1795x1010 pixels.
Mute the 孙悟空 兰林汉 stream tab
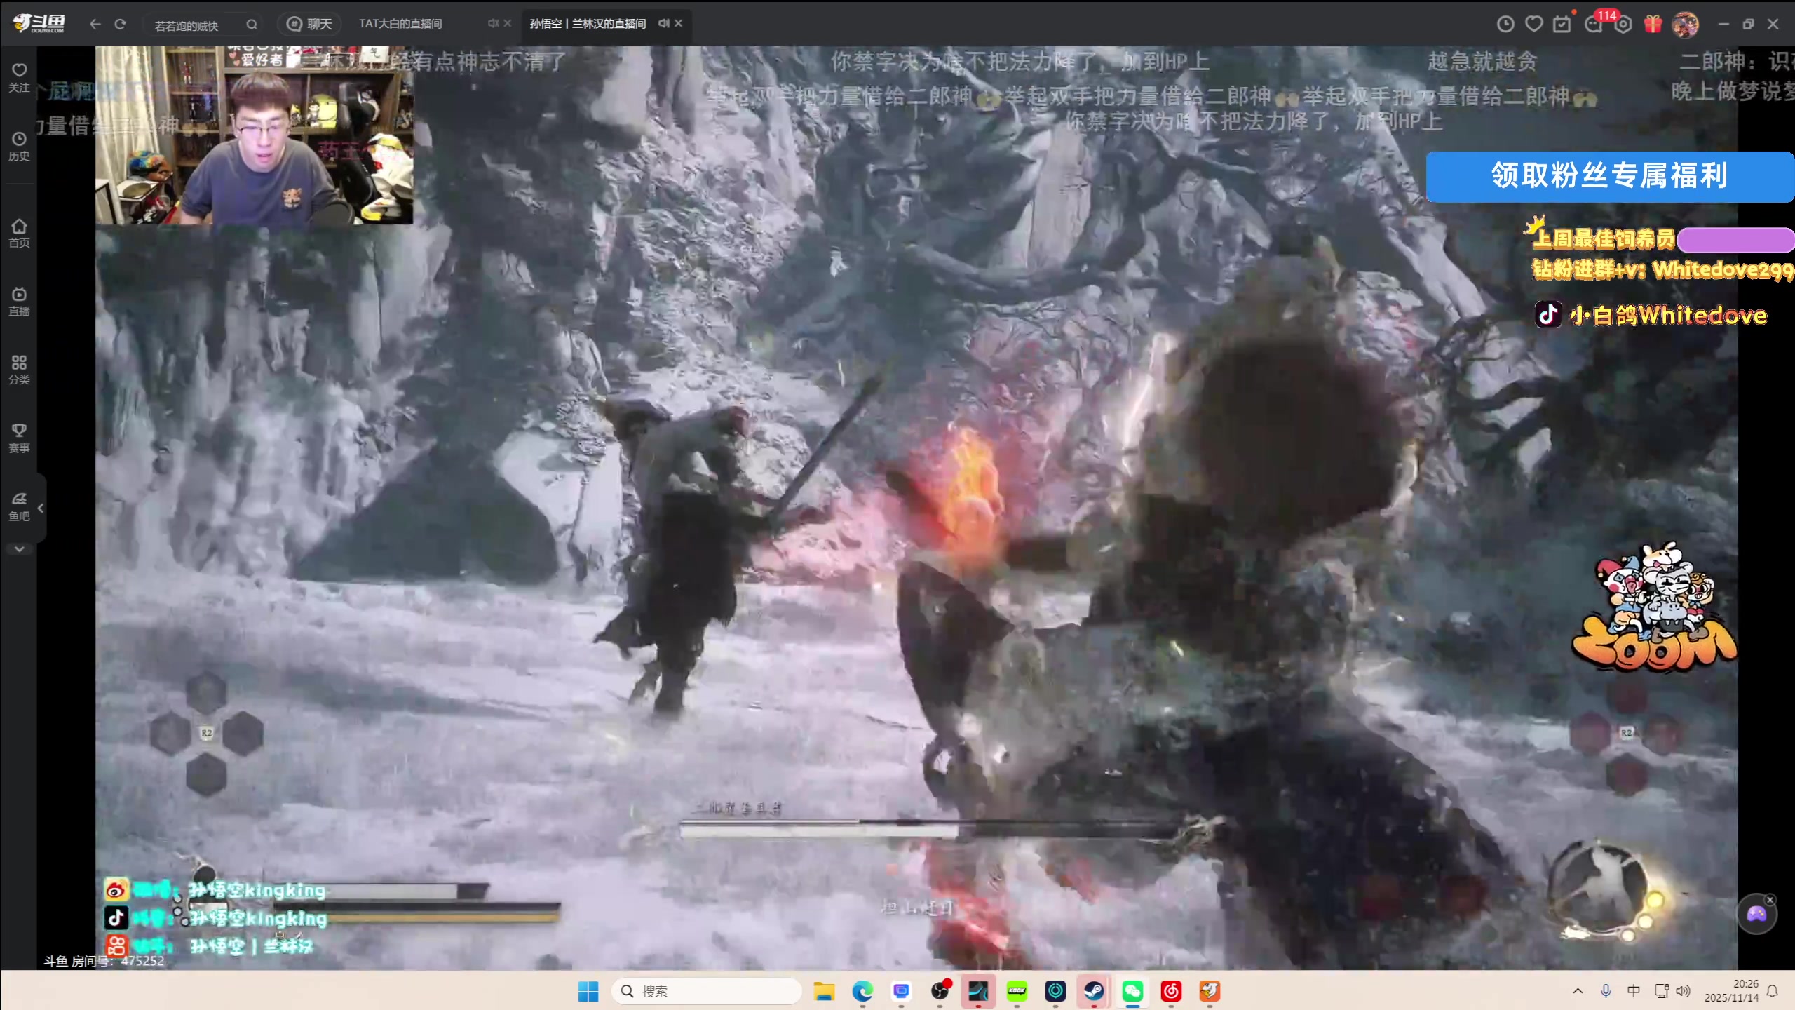pos(663,23)
